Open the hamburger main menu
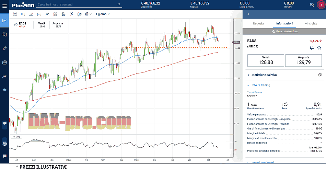The width and height of the screenshot is (326, 170). (x=4, y=6)
